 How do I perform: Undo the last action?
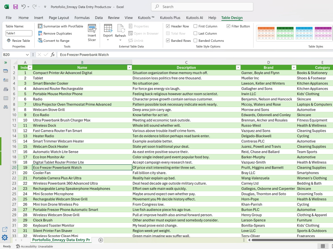click(23, 7)
